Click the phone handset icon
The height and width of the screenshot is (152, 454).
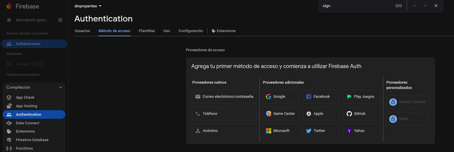[198, 114]
